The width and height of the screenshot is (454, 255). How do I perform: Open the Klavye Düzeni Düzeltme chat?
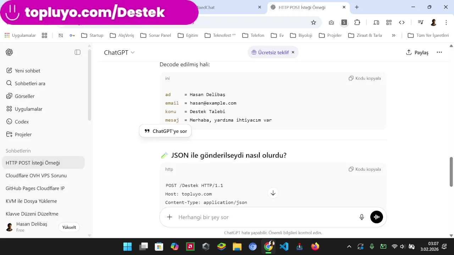coord(44,214)
